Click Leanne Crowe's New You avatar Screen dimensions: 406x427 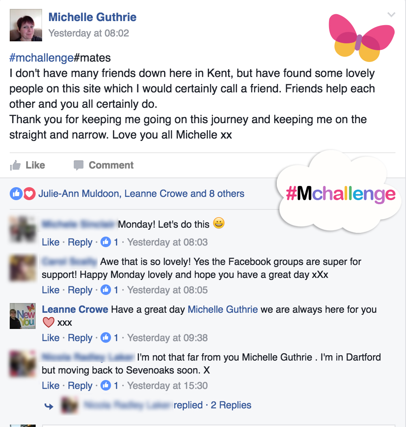click(23, 316)
